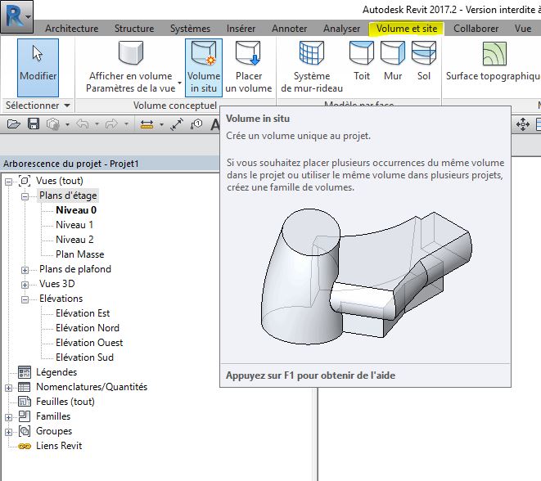Select Elévation Nord in project browser
Viewport: 541px width, 481px height.
point(88,328)
